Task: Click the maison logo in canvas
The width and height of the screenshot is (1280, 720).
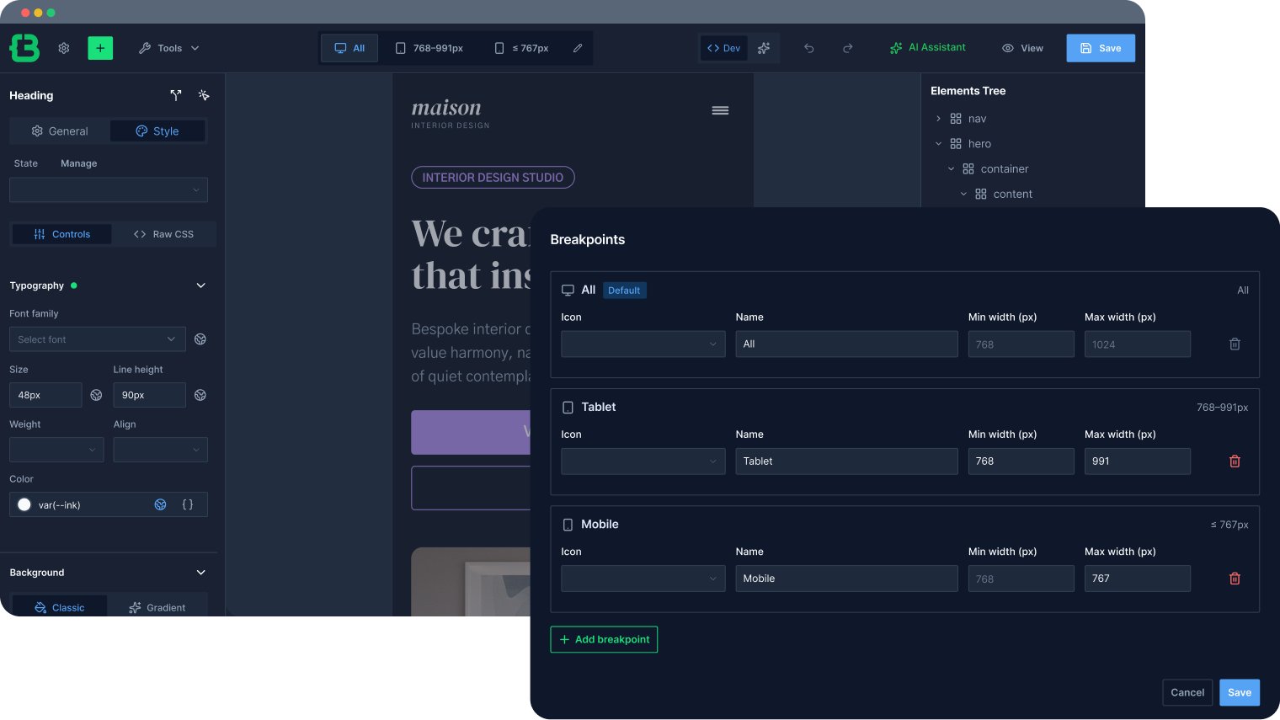Action: (451, 114)
